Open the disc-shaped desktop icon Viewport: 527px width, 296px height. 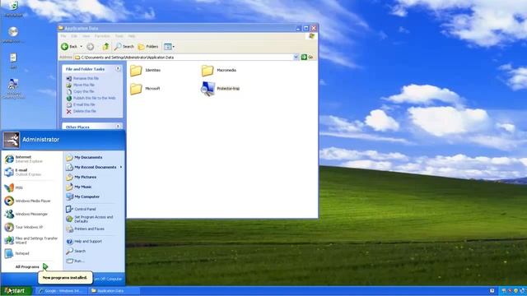click(13, 35)
